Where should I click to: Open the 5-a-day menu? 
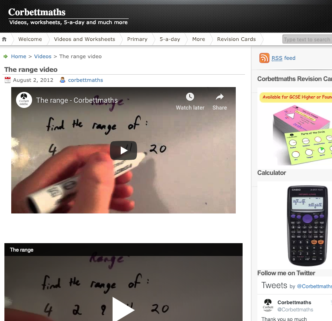(170, 39)
